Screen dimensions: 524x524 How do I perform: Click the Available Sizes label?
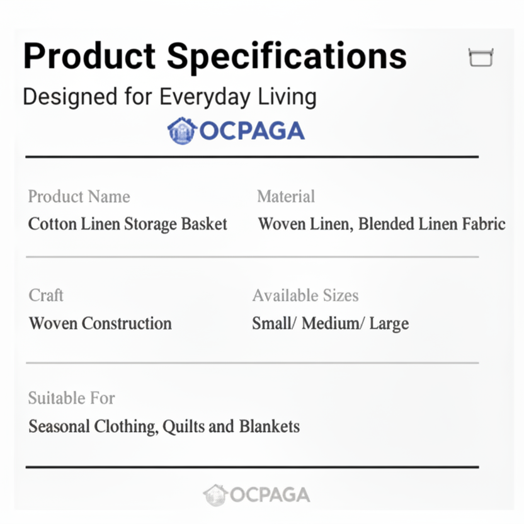point(305,295)
